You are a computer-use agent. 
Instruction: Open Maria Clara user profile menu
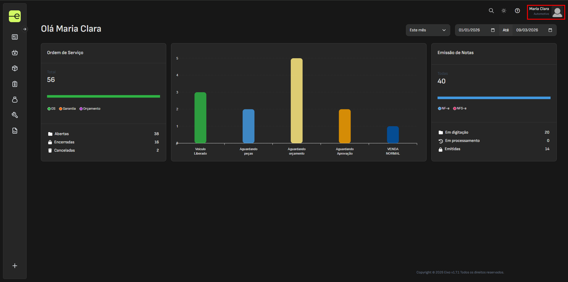[546, 12]
